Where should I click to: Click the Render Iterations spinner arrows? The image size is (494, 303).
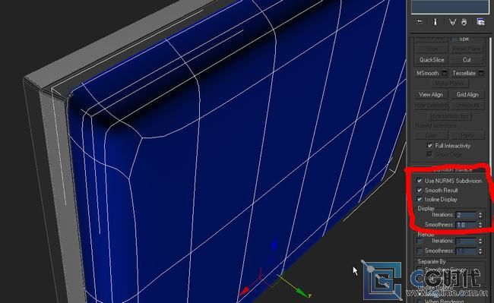(480, 241)
